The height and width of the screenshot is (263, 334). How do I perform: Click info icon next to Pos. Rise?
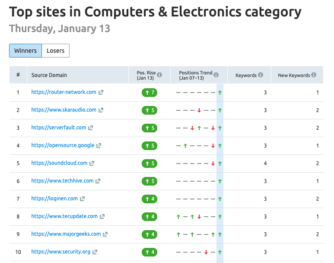click(x=159, y=75)
